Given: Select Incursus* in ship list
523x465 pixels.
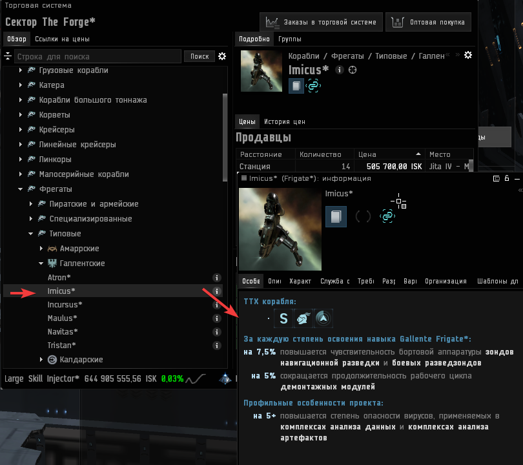Looking at the screenshot, I should point(112,305).
